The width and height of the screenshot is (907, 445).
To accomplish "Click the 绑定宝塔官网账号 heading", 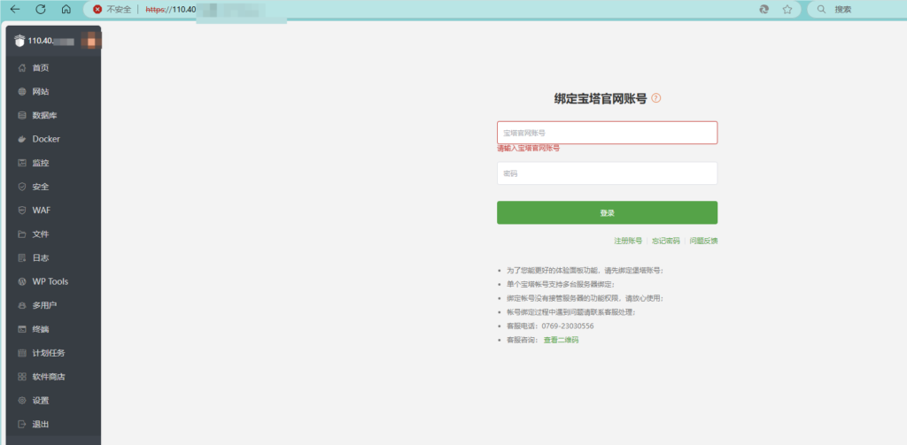I will point(601,98).
